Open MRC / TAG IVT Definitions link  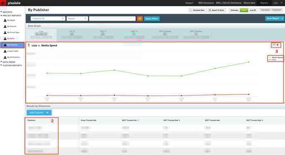(x=229, y=3)
